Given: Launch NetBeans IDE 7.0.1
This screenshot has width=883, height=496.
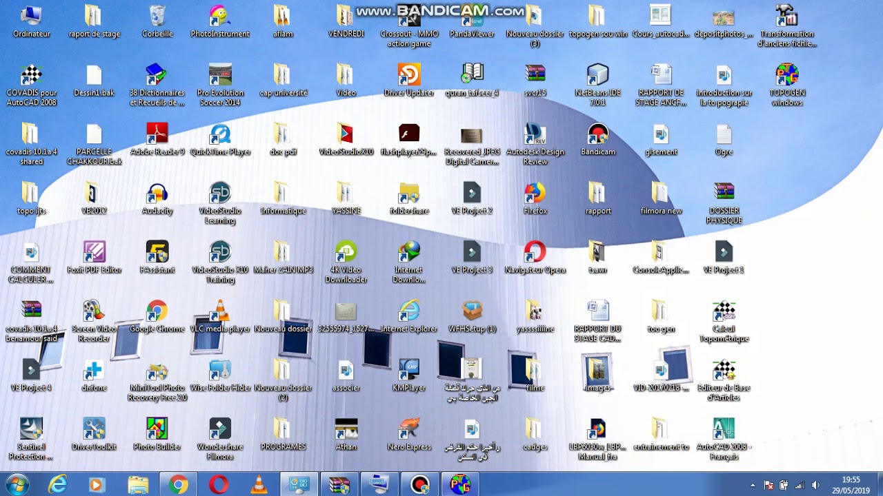Looking at the screenshot, I should pyautogui.click(x=598, y=85).
